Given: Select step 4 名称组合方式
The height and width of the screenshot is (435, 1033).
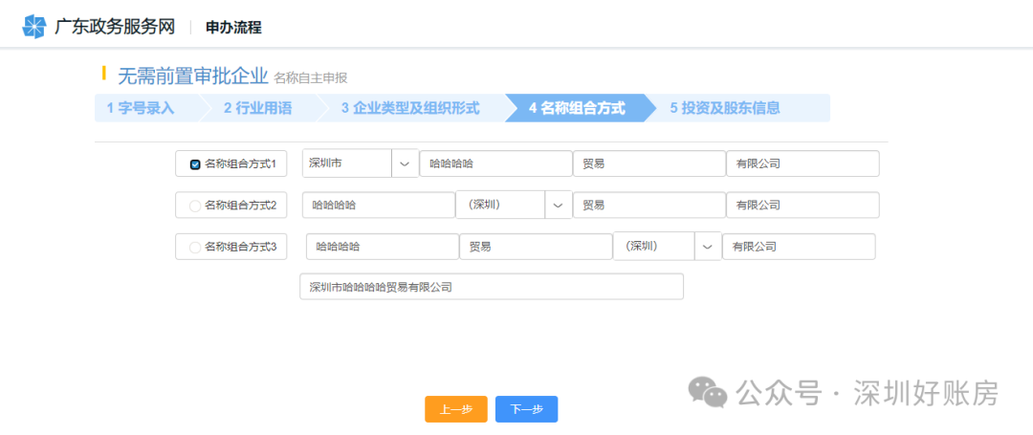Looking at the screenshot, I should click(577, 109).
